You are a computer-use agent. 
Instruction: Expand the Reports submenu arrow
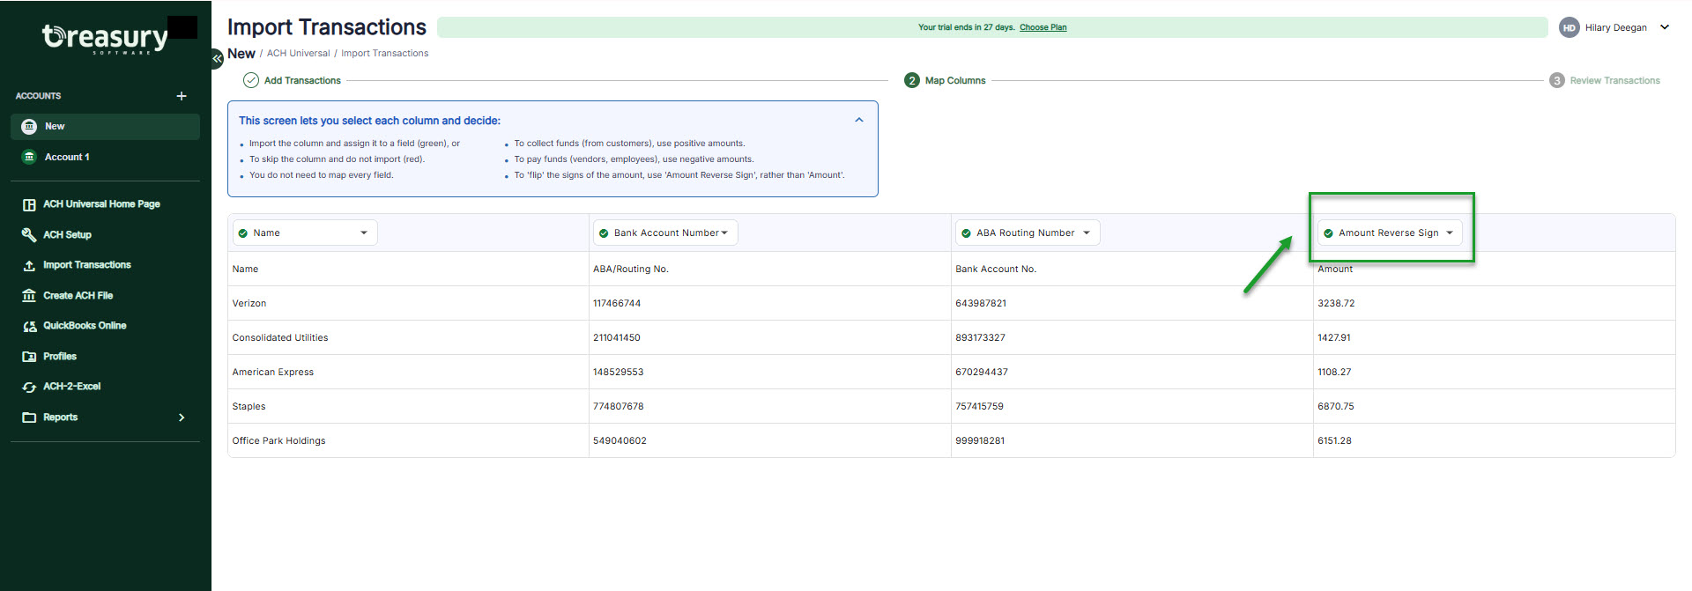point(182,417)
